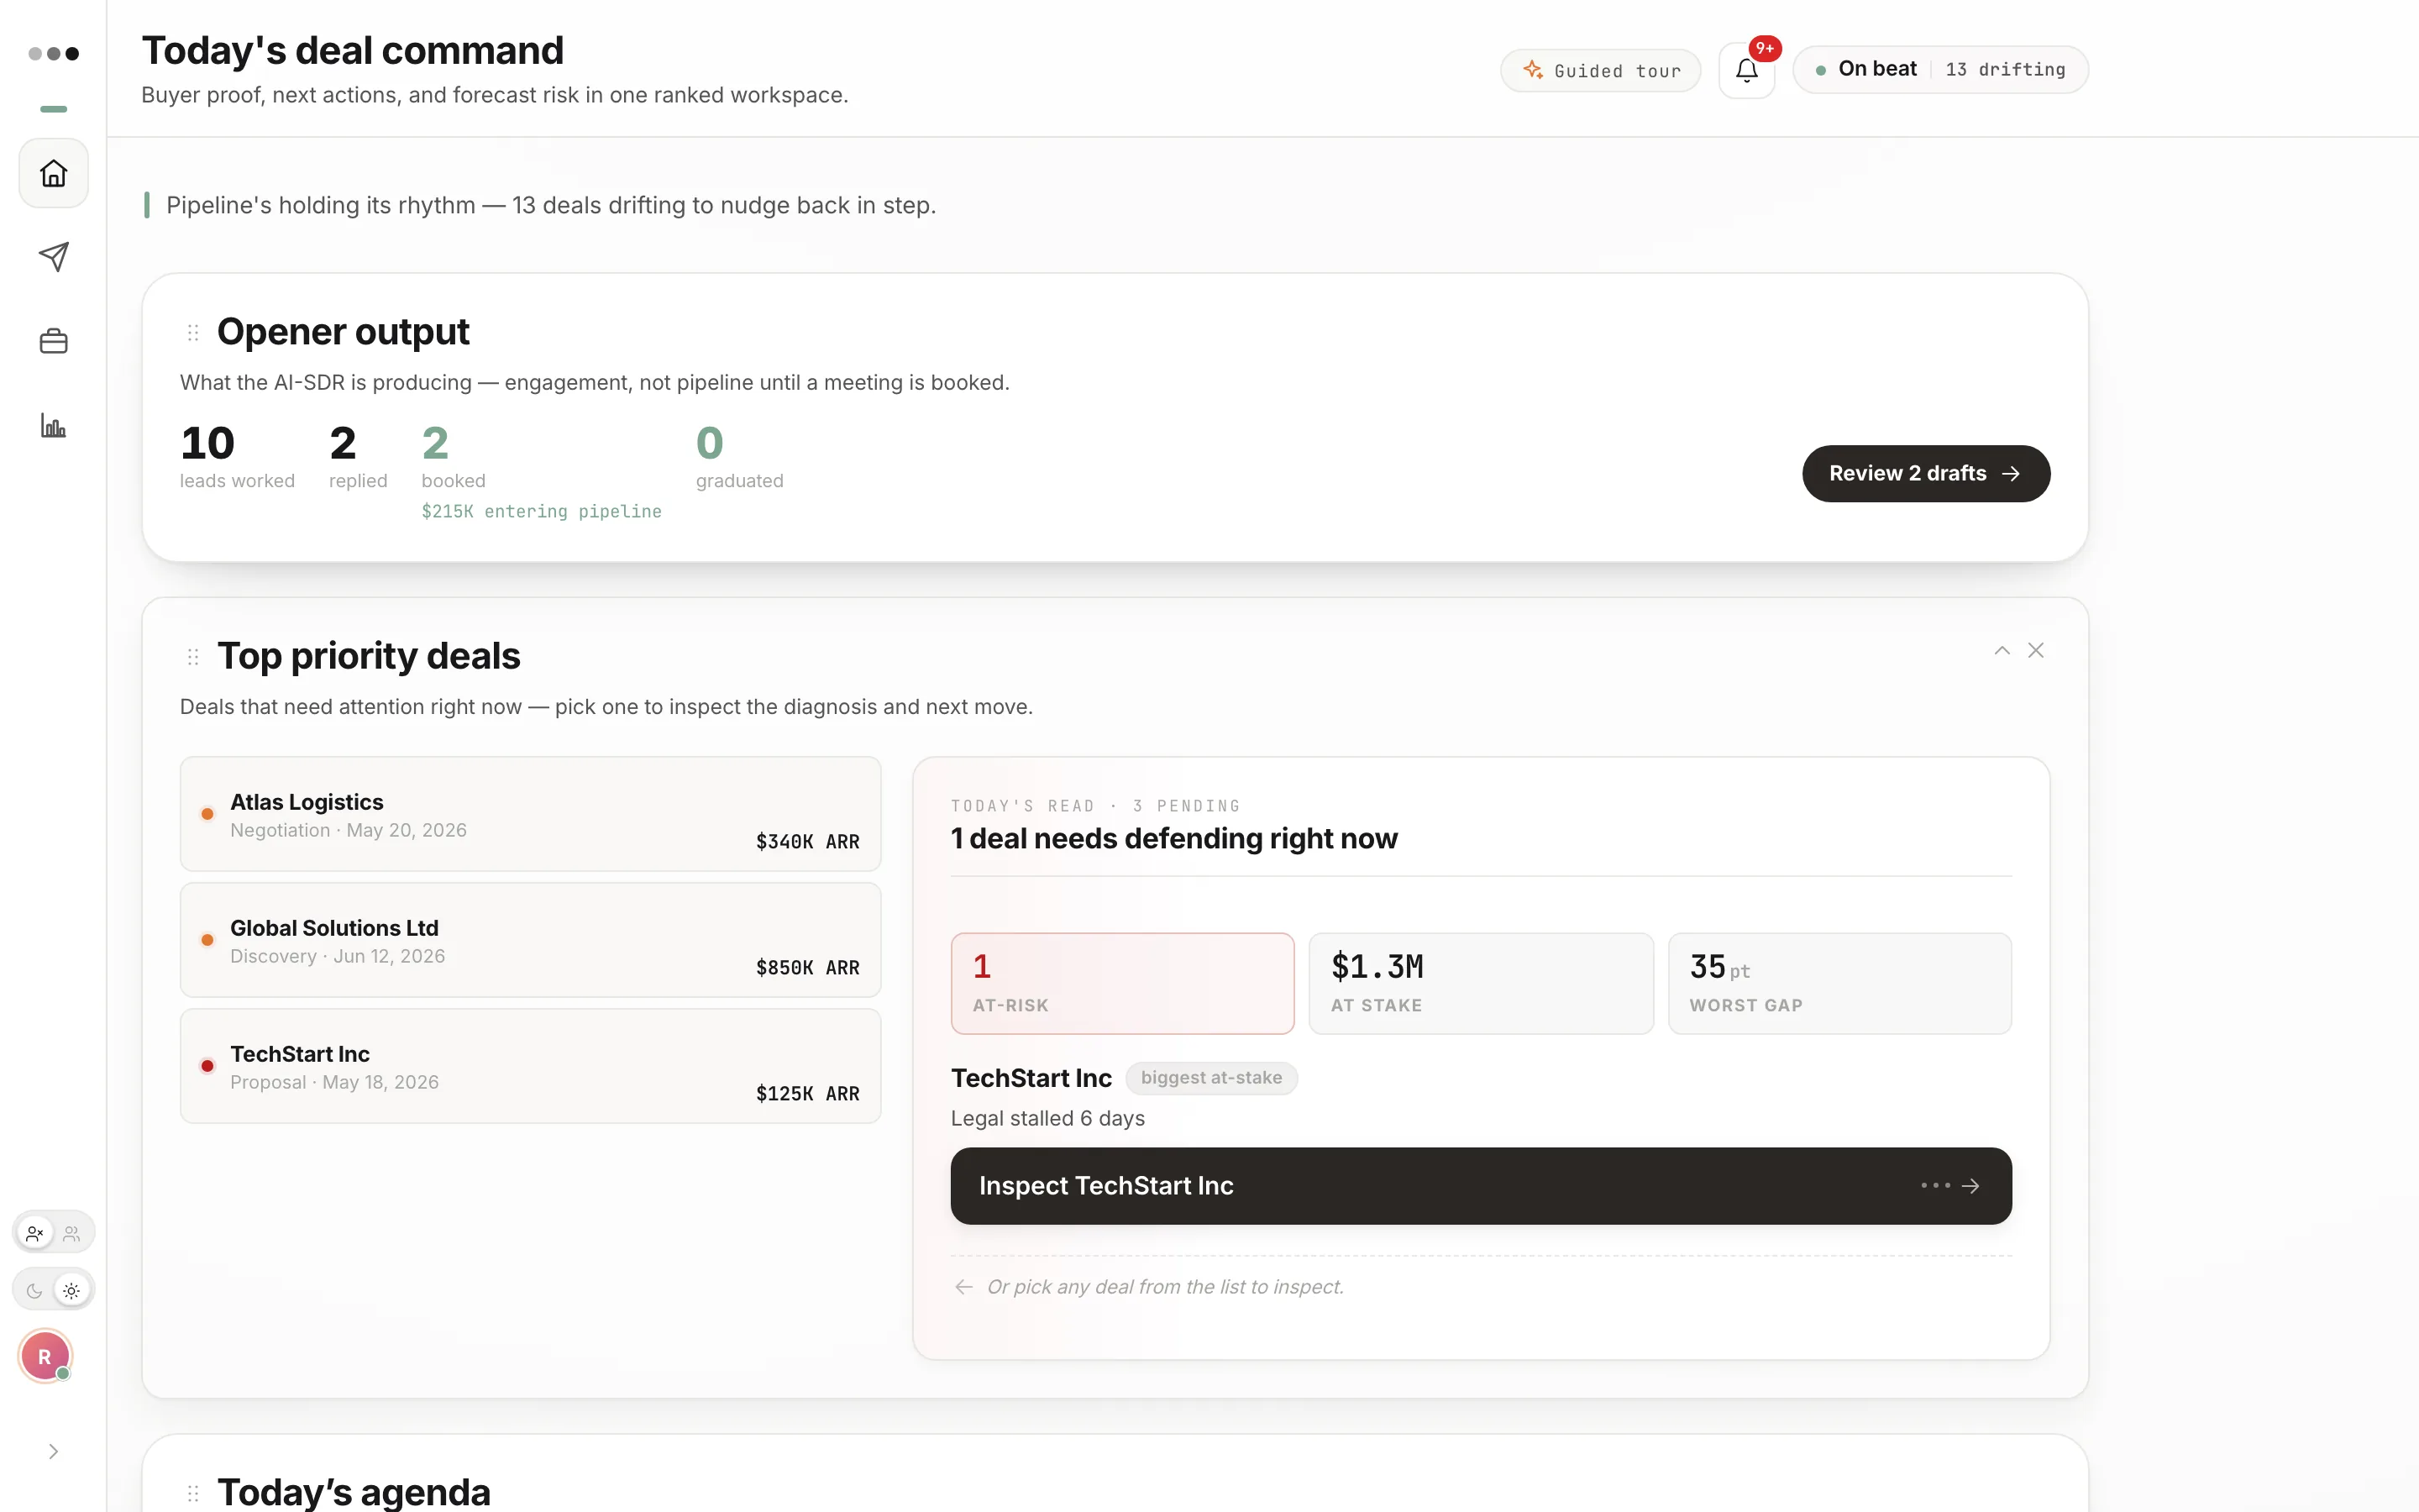Click the three-dot app logo

[53, 53]
